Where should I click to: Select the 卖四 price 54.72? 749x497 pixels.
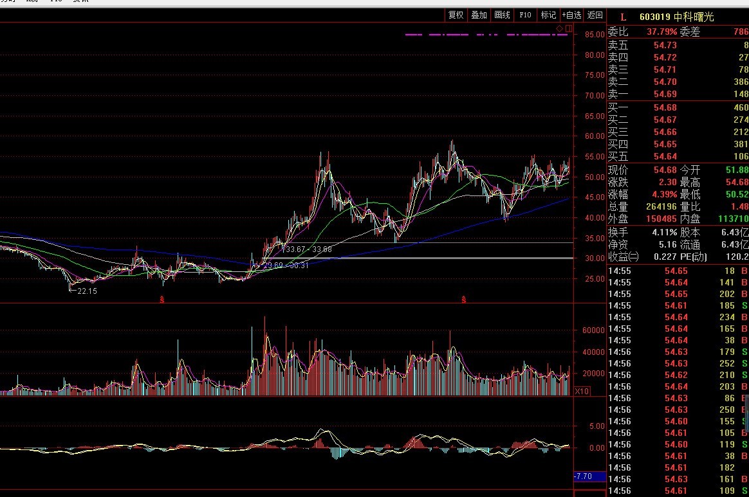point(665,57)
